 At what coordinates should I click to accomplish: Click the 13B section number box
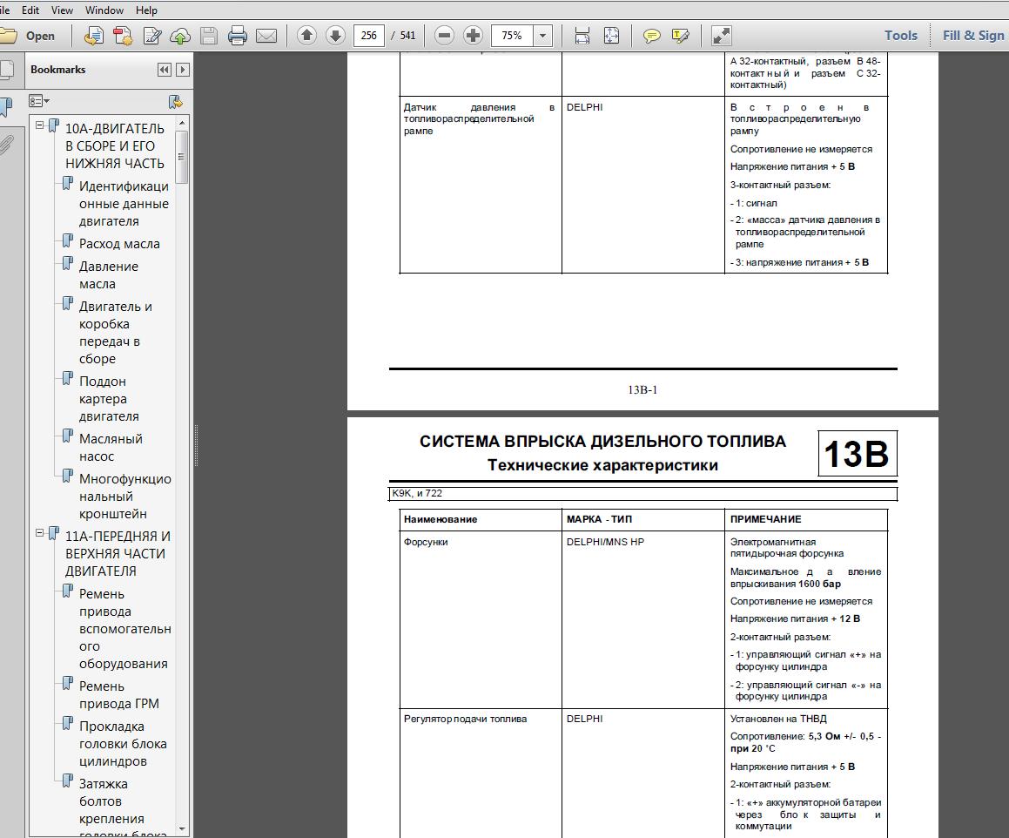pyautogui.click(x=858, y=454)
